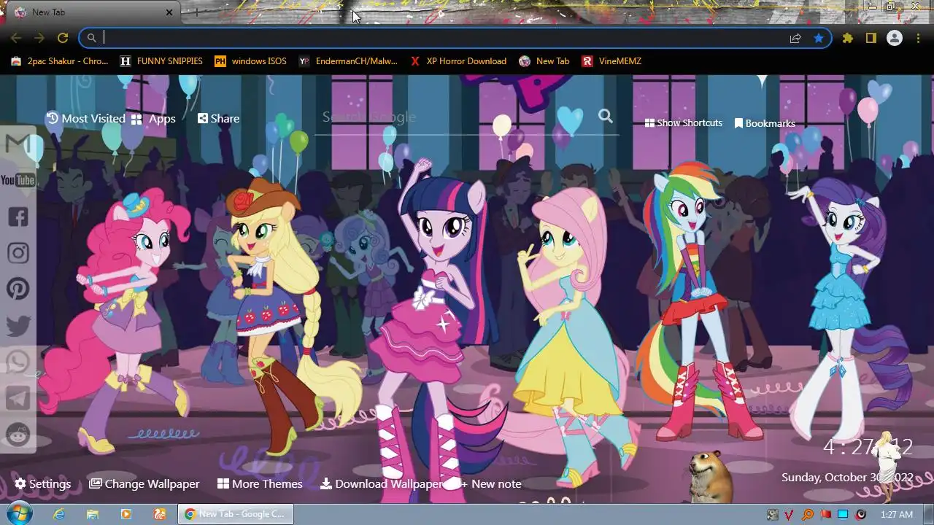Open Instagram icon in the sidebar
The image size is (934, 525).
click(18, 253)
